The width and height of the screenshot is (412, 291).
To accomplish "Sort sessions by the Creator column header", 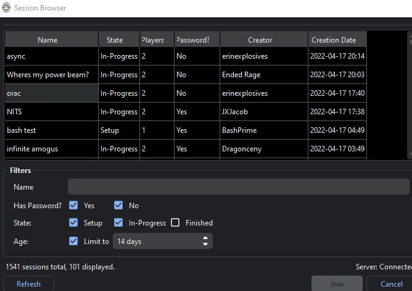I will coord(264,40).
